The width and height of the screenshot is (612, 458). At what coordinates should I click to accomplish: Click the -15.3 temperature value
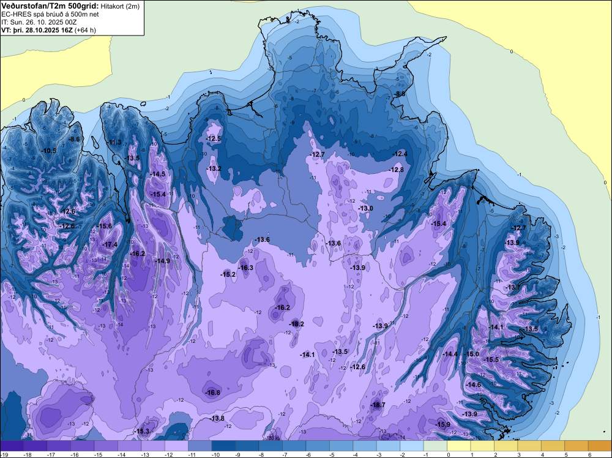click(142, 432)
